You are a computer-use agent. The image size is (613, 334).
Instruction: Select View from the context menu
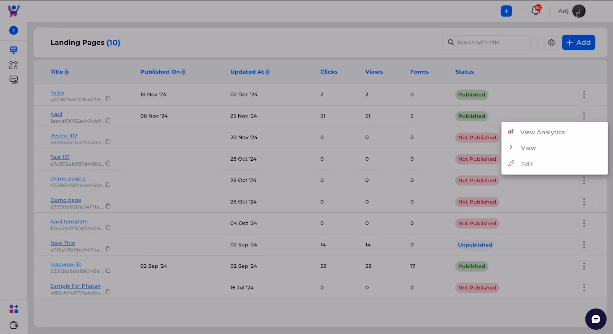click(554, 148)
